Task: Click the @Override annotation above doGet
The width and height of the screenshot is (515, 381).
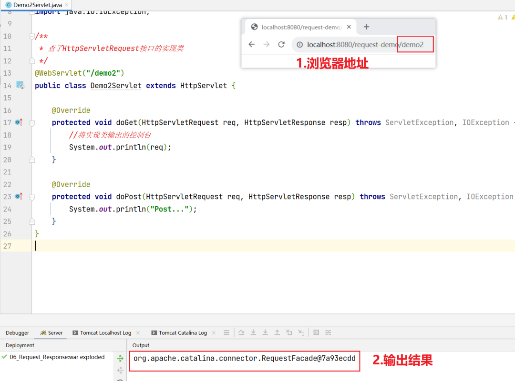Action: (71, 110)
